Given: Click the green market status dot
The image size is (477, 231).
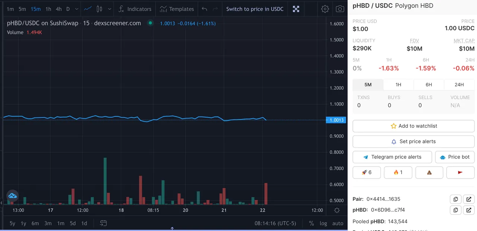Looking at the screenshot, I should click(x=150, y=23).
